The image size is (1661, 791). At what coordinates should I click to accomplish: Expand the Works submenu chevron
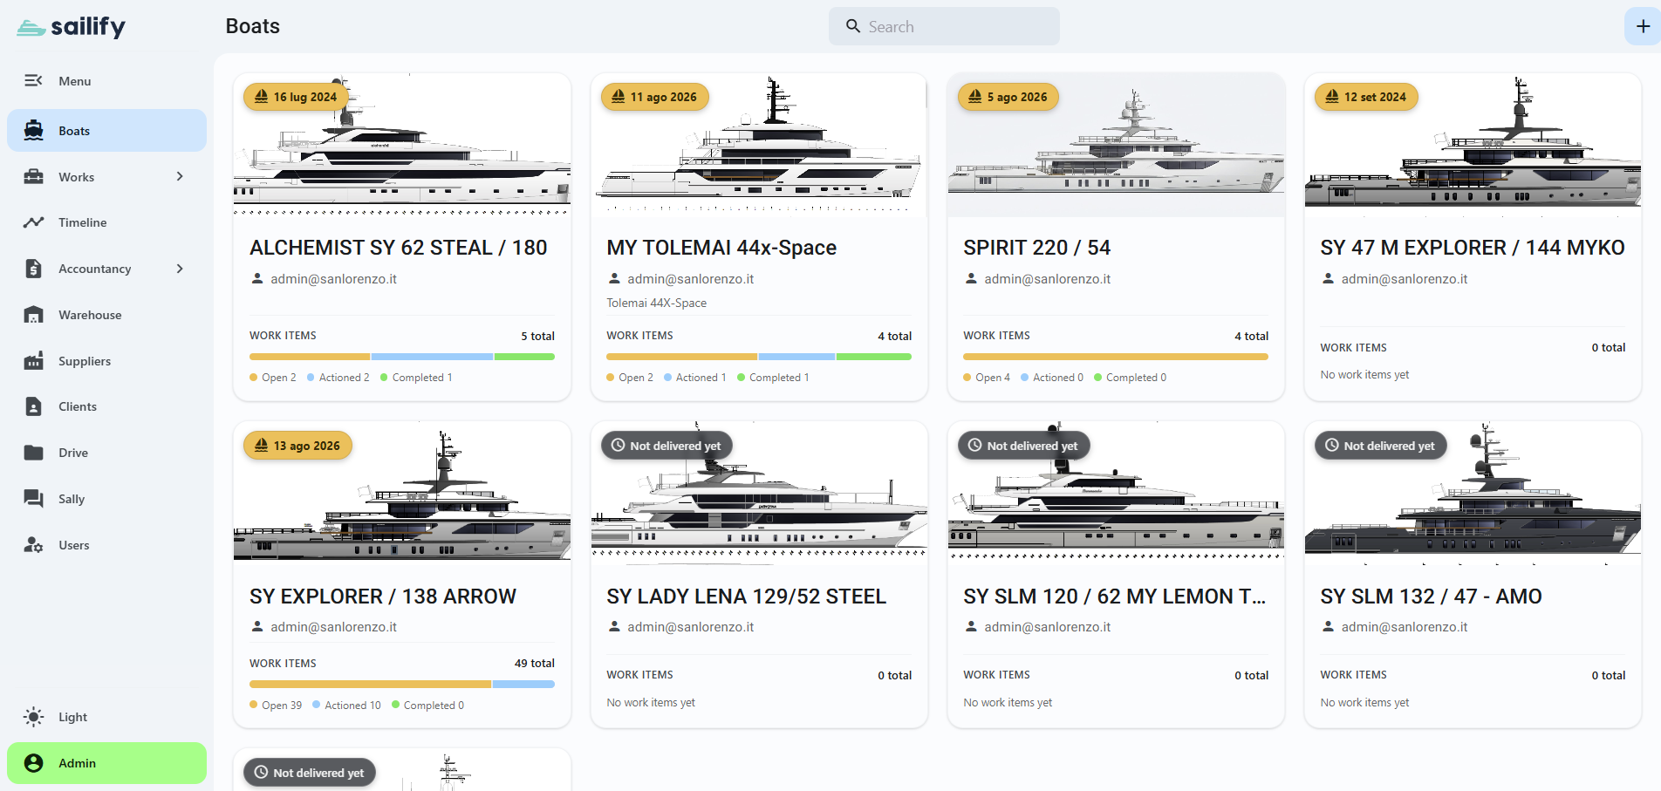pyautogui.click(x=180, y=177)
